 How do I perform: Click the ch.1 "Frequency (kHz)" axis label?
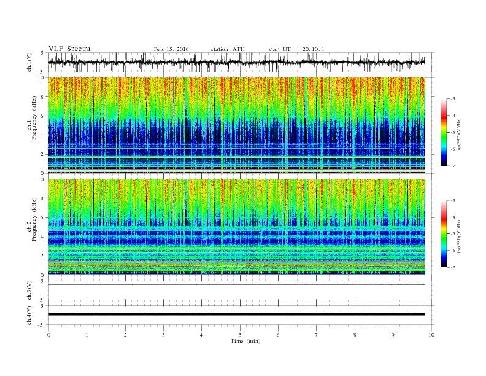point(34,118)
